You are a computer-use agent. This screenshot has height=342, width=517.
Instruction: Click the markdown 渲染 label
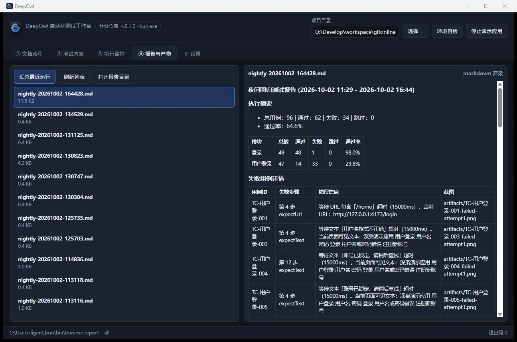point(483,73)
